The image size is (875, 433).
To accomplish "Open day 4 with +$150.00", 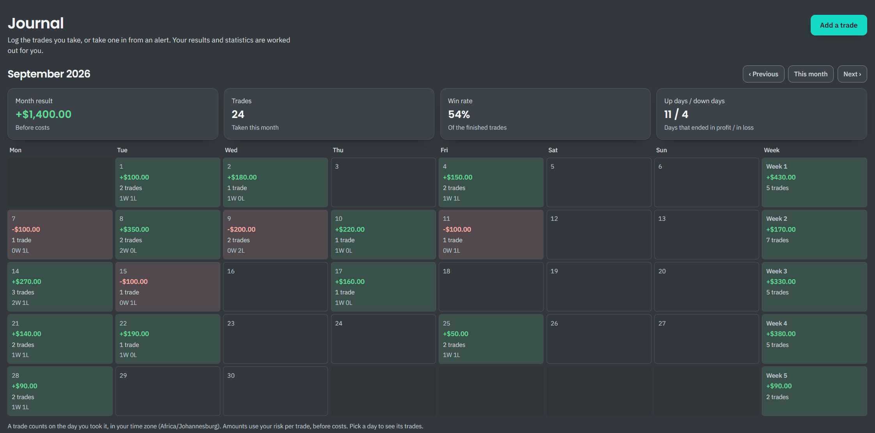I will 491,182.
